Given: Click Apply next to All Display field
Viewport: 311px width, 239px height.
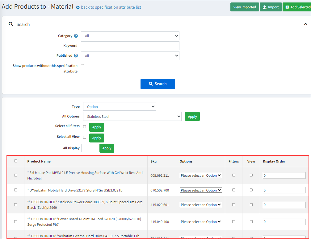Looking at the screenshot, I should pyautogui.click(x=107, y=148).
